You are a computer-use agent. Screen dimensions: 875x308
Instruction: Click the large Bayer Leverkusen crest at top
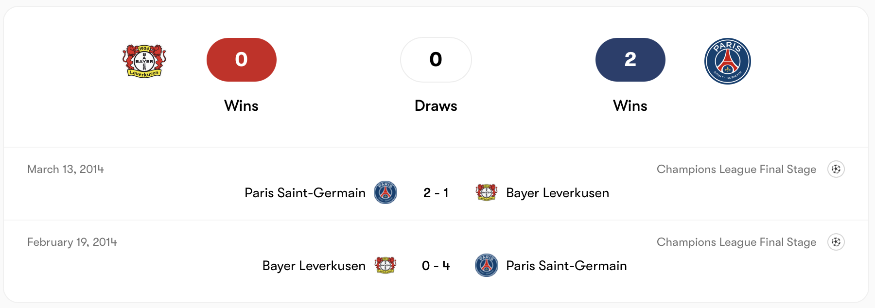click(x=144, y=61)
